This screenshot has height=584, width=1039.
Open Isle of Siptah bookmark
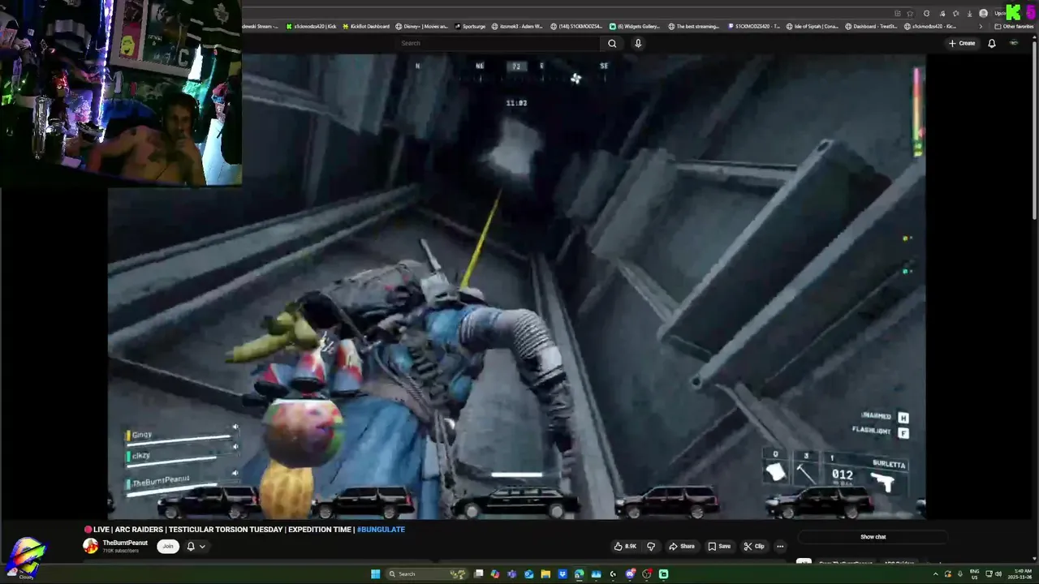coord(813,26)
